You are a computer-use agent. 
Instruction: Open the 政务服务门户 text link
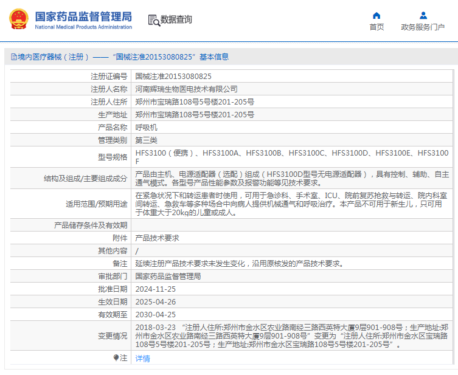click(x=423, y=27)
